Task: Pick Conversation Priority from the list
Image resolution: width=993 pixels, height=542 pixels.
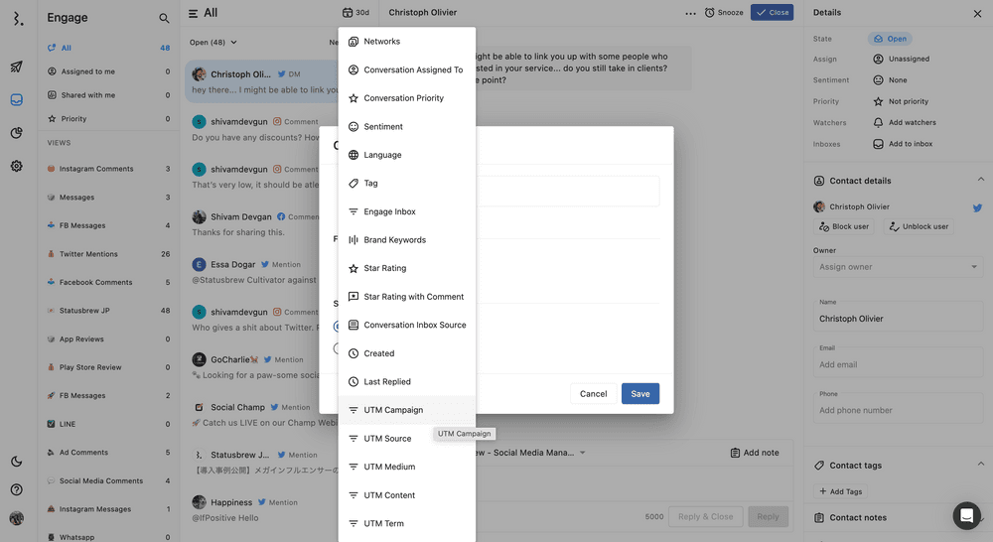Action: pos(403,98)
